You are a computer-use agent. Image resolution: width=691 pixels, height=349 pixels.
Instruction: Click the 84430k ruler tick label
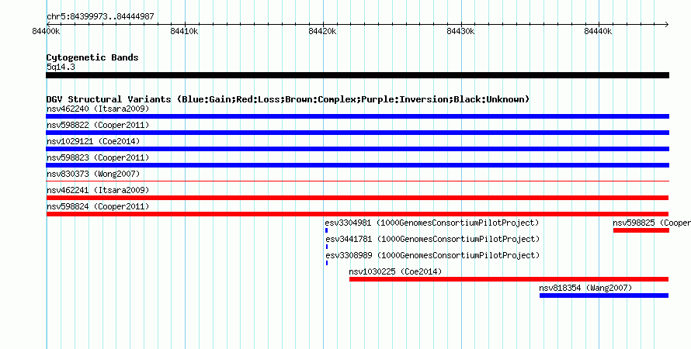pos(460,31)
